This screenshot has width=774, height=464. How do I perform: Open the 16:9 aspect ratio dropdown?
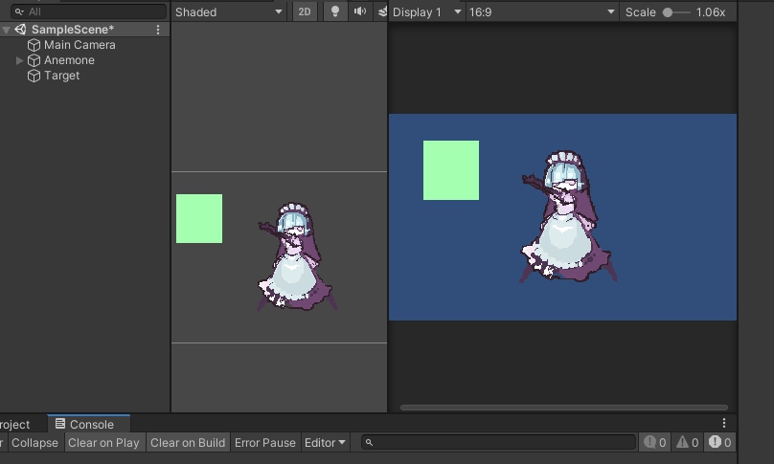(541, 11)
